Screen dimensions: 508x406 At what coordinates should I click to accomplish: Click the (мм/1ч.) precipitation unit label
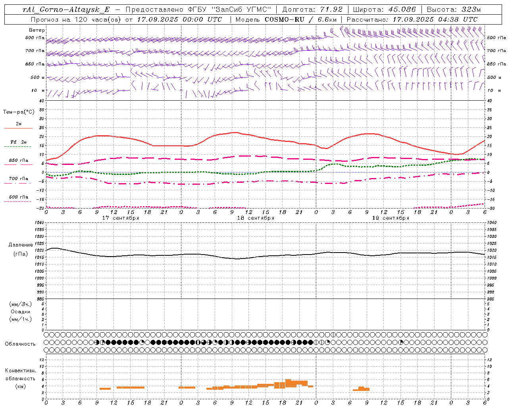tap(21, 319)
